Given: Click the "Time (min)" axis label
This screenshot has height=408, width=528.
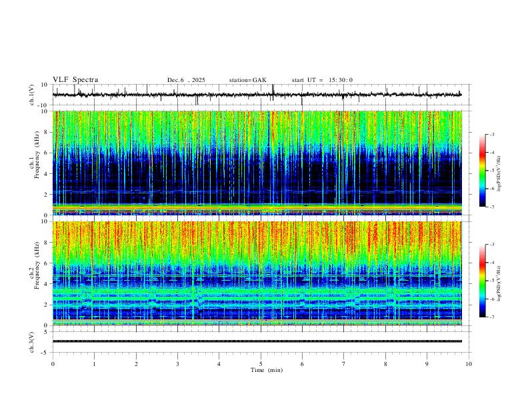Looking at the screenshot, I should 267,370.
